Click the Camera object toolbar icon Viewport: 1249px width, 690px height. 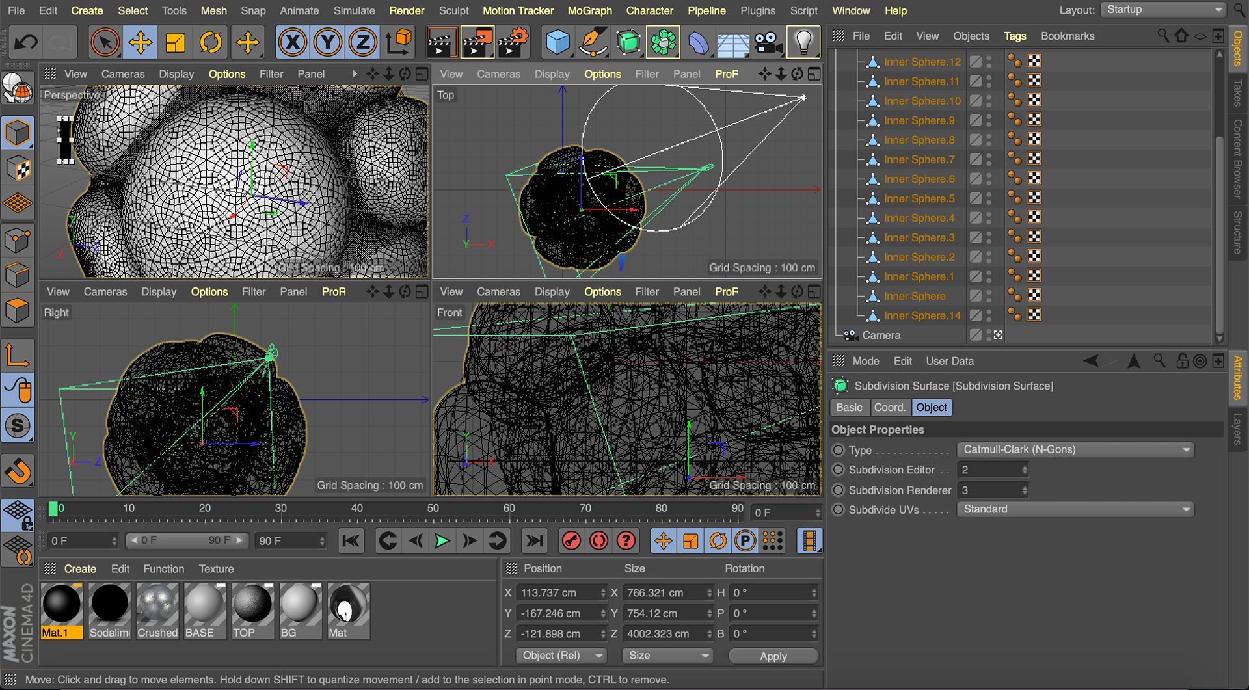point(768,43)
